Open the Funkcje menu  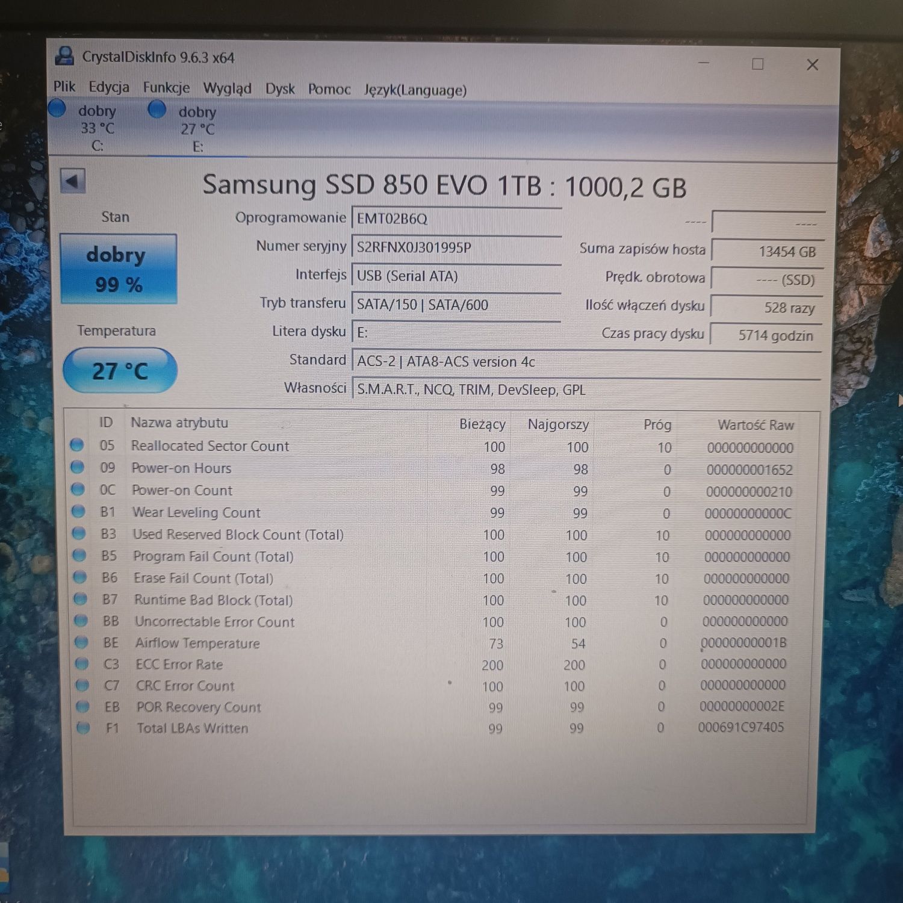coord(166,88)
